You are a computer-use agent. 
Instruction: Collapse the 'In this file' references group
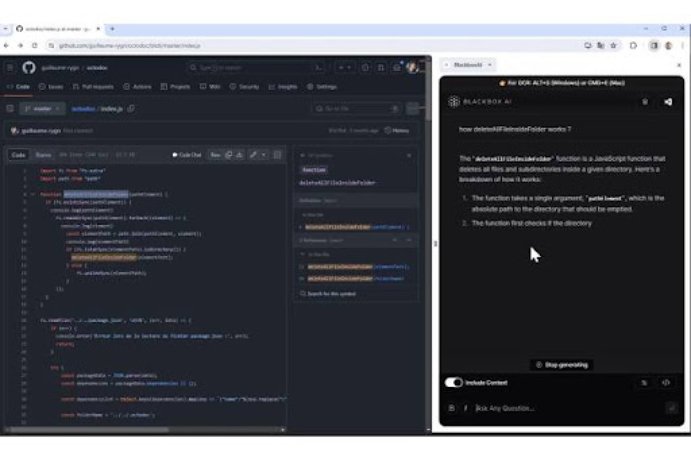coord(303,254)
